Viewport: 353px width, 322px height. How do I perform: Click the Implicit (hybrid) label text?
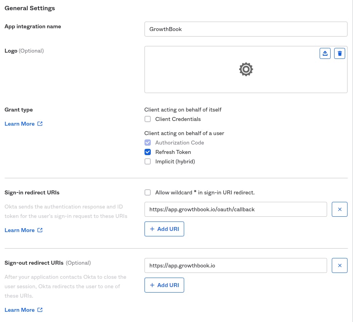[x=175, y=161]
